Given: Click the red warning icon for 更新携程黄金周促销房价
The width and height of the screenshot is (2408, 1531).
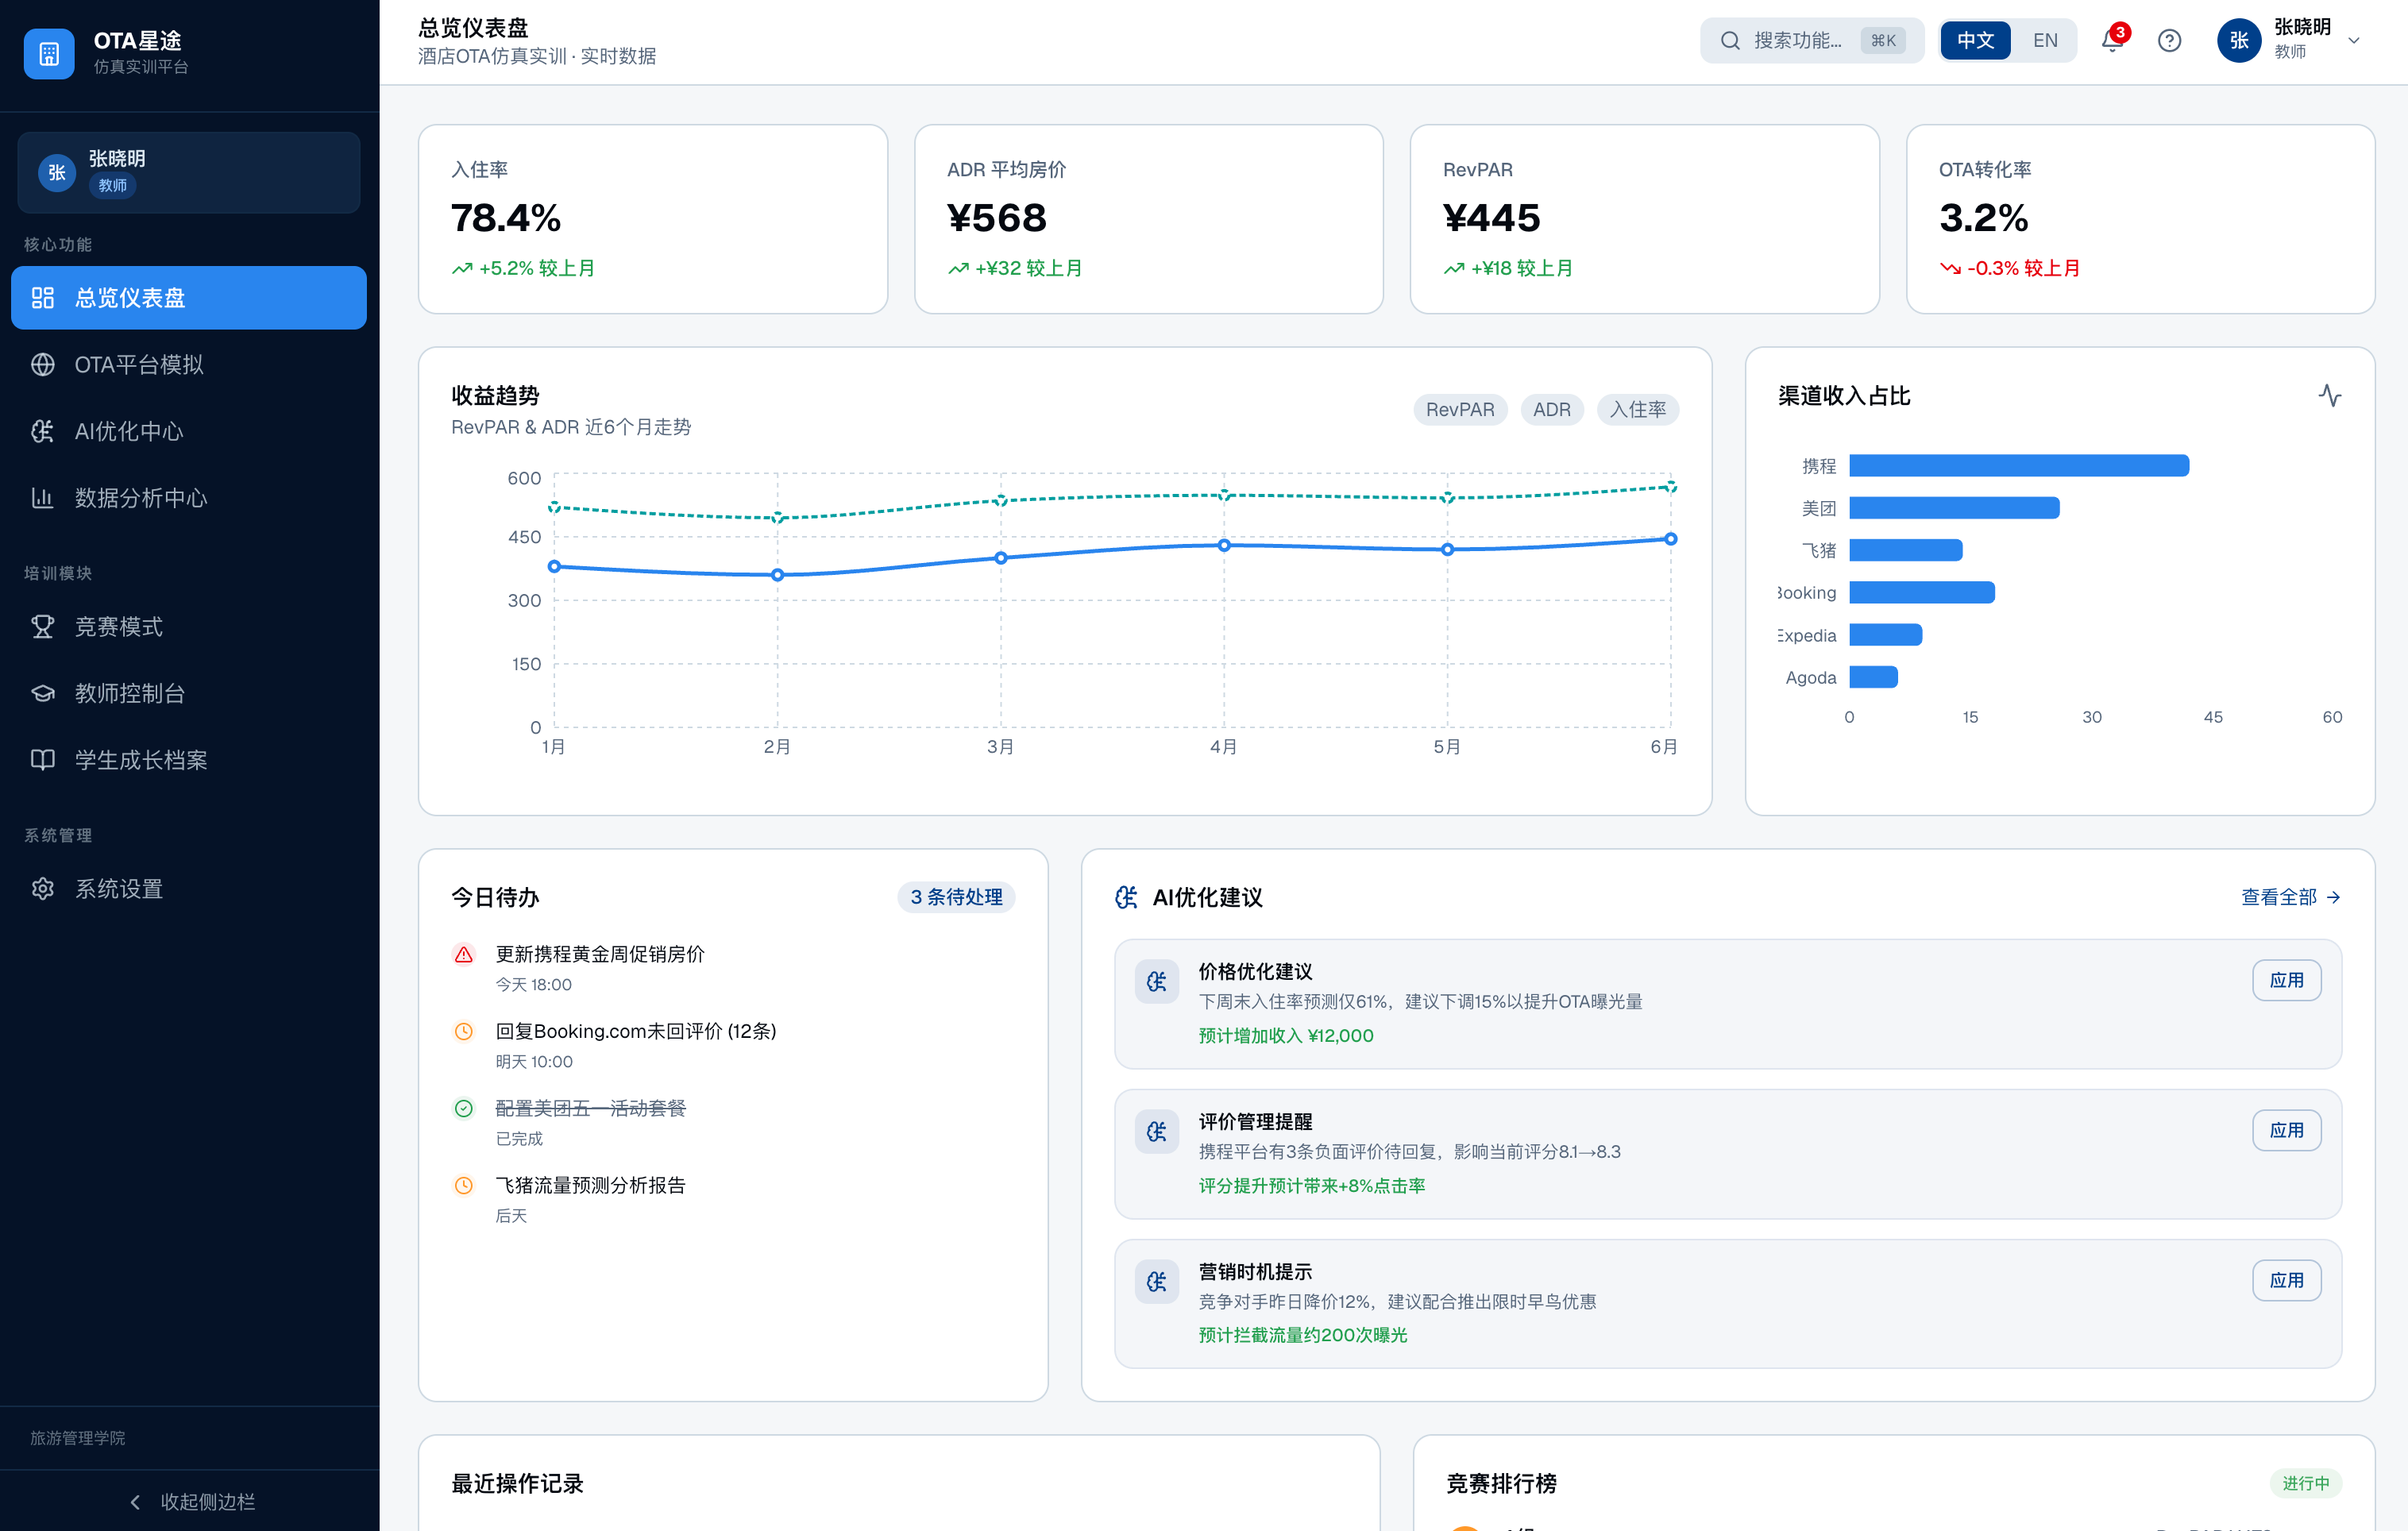Looking at the screenshot, I should 464,955.
